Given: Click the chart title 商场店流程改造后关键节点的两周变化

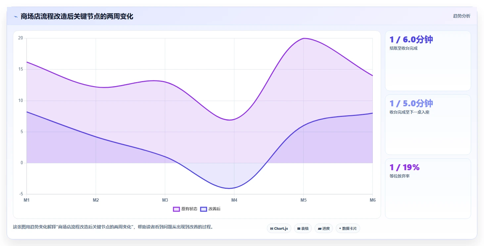Looking at the screenshot, I should pos(77,17).
